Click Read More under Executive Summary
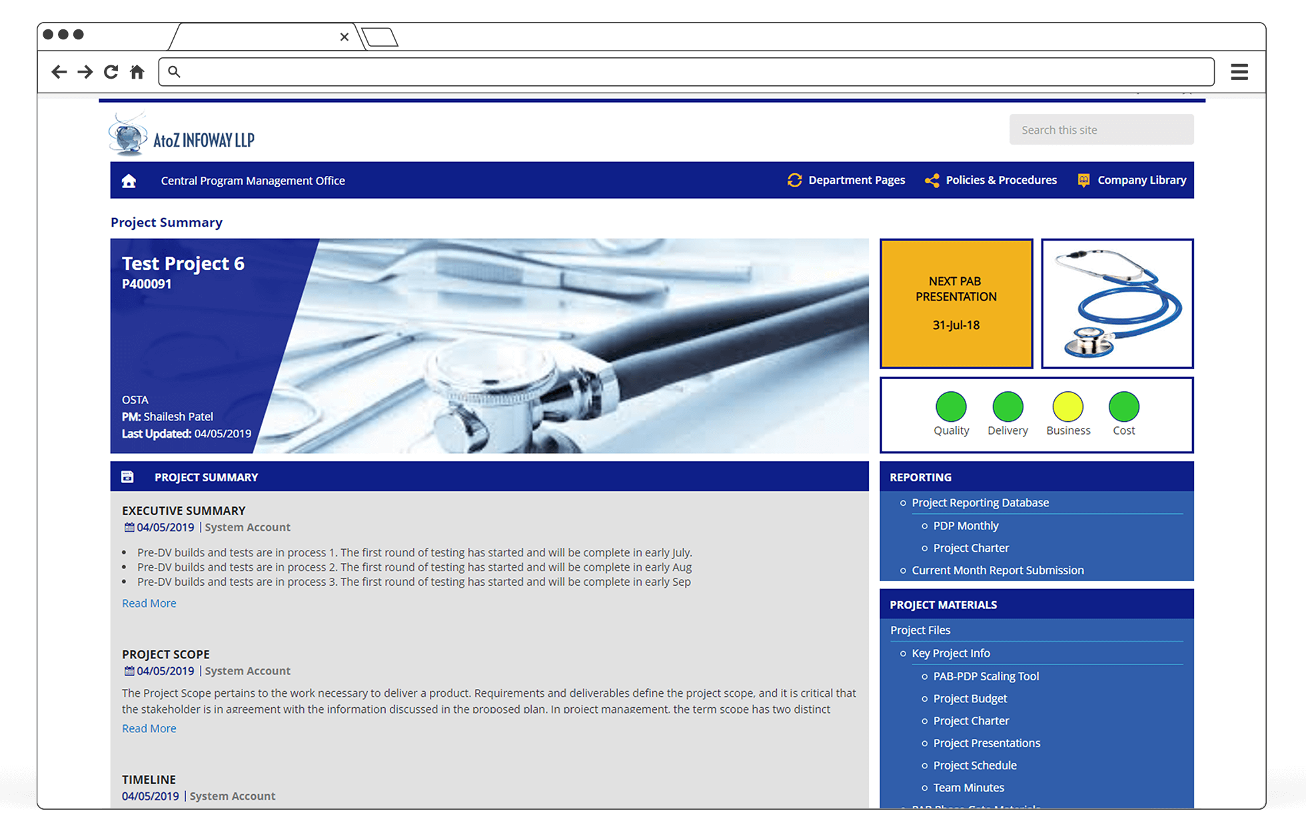The width and height of the screenshot is (1306, 837). 149,603
